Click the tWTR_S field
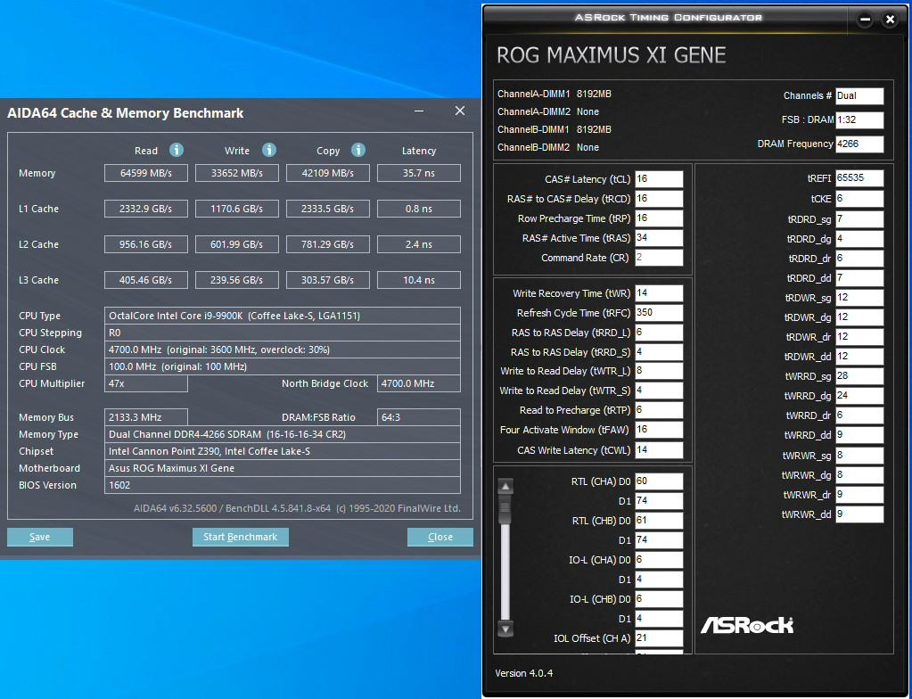 pyautogui.click(x=659, y=391)
